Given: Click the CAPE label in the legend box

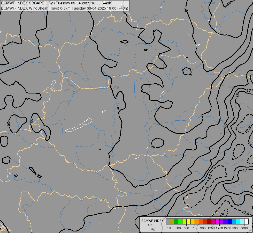Looking at the screenshot, I should tap(152, 225).
